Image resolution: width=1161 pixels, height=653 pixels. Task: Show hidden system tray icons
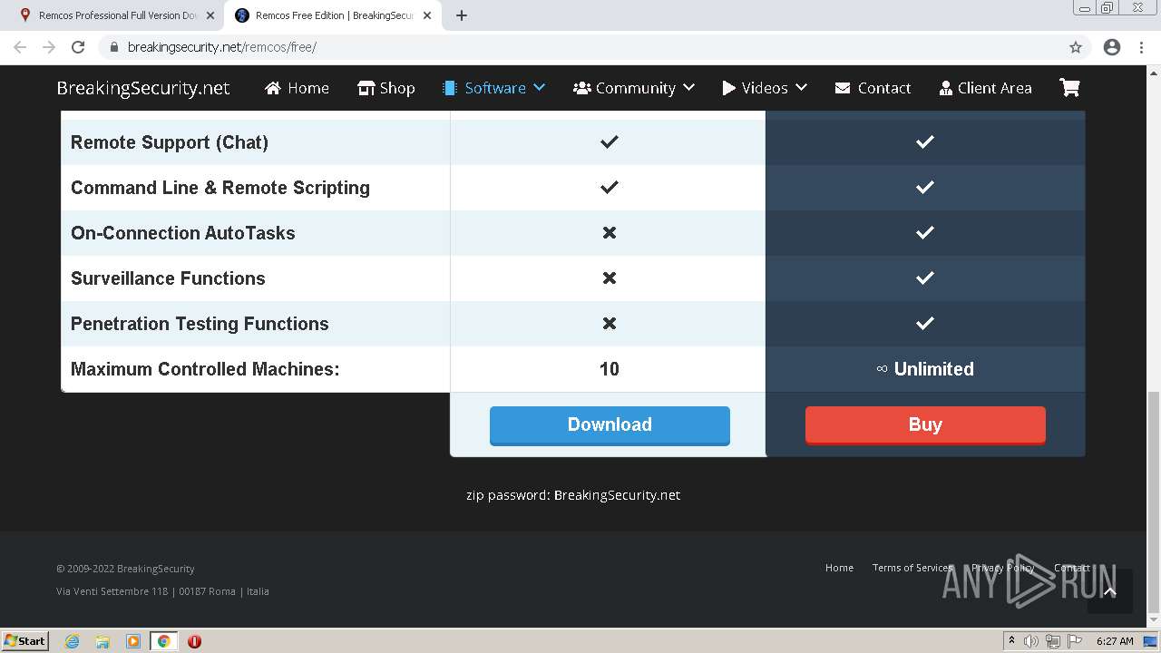(1011, 641)
